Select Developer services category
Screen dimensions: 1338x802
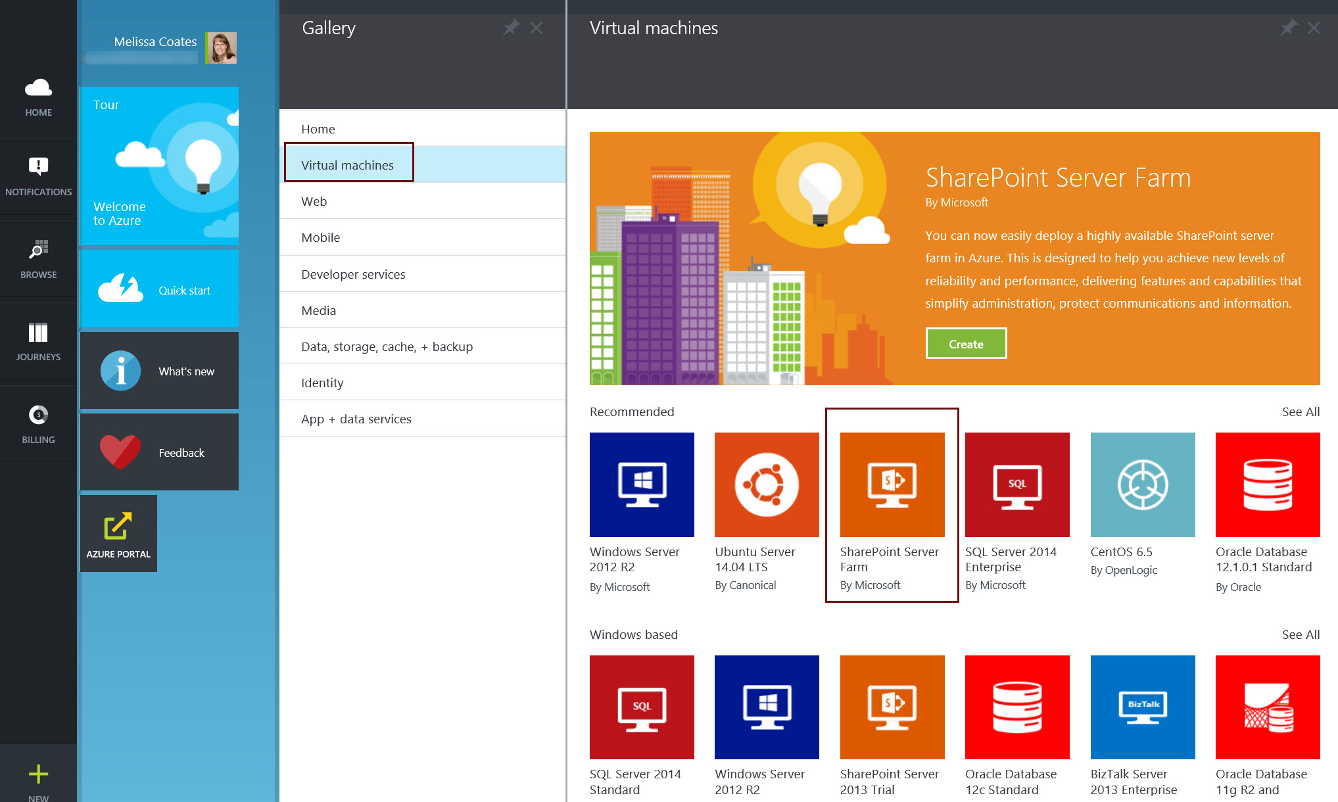pos(422,274)
